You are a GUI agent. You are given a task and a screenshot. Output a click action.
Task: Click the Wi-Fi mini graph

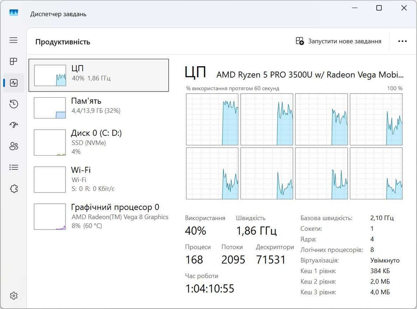tap(50, 179)
